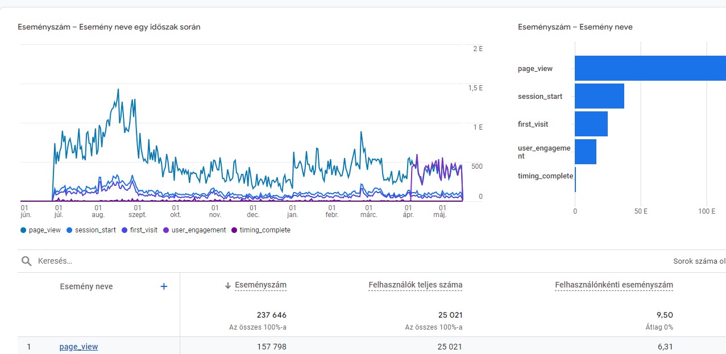Click the user_engagement bar in the bar chart

pos(585,151)
